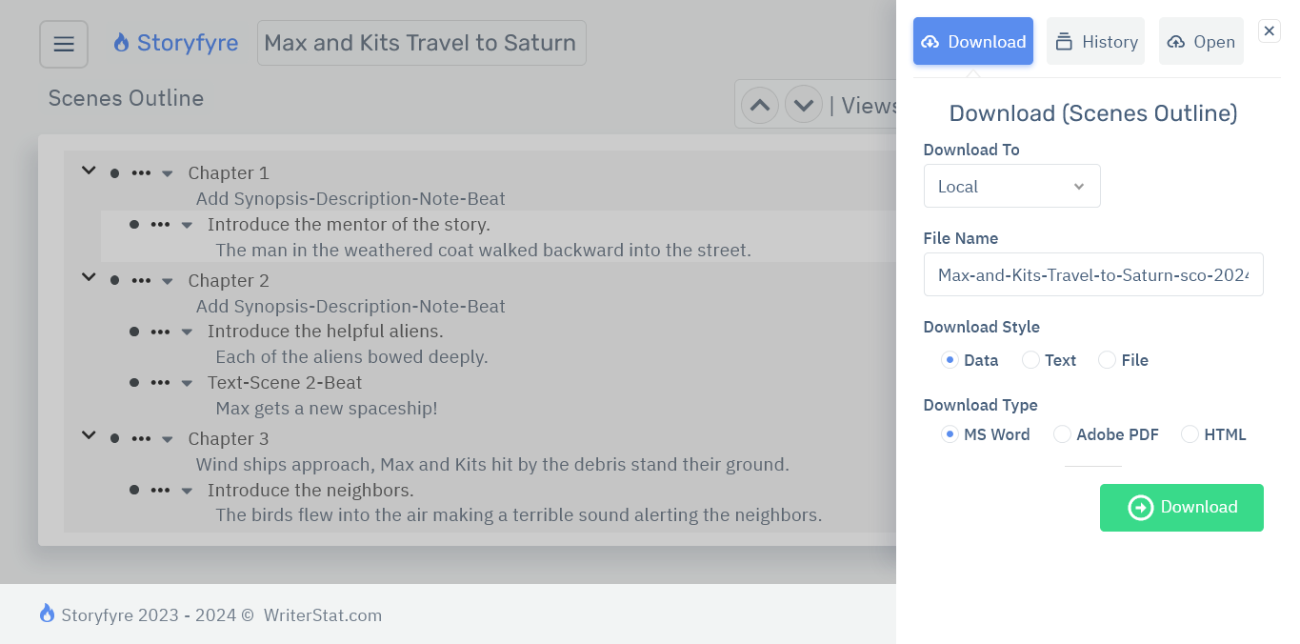1300x644 pixels.
Task: Click the down navigation arrow beside Views
Action: [803, 104]
